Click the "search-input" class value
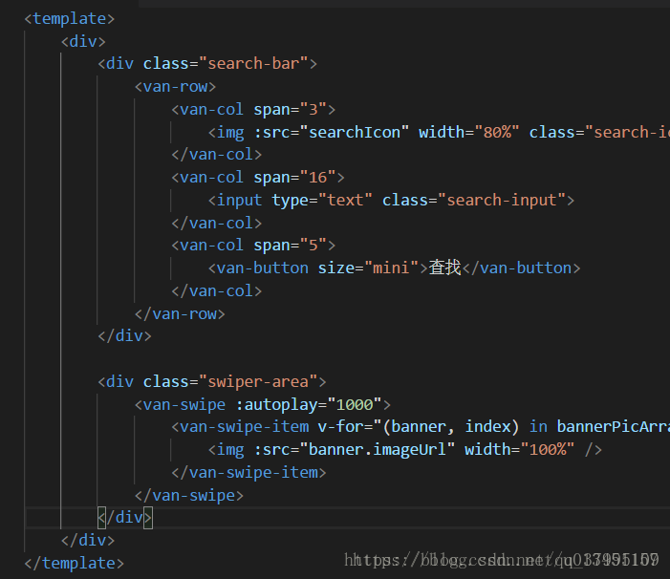The image size is (670, 579). pos(502,201)
